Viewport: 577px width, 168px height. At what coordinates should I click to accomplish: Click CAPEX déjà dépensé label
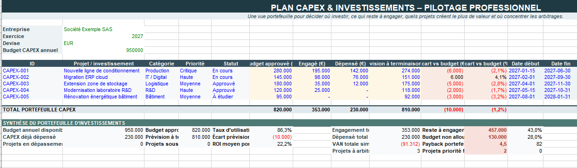click(32, 137)
